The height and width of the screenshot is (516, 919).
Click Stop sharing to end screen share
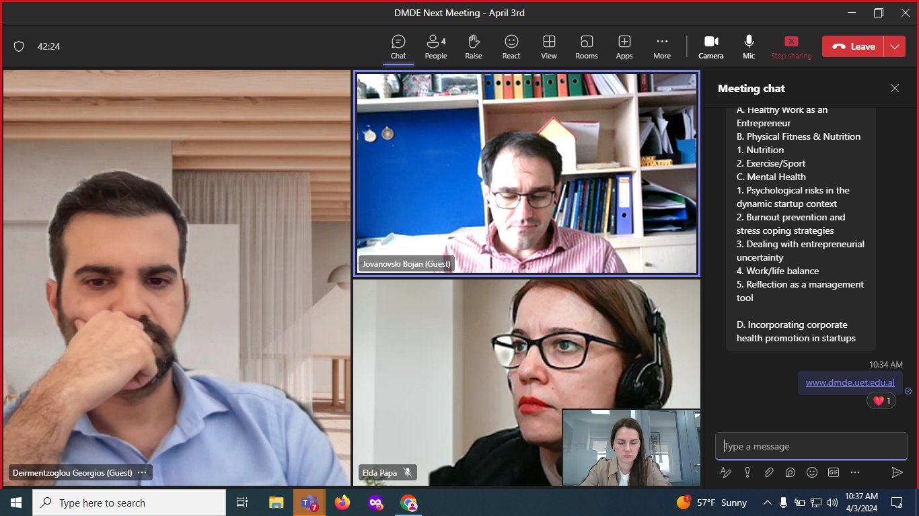pyautogui.click(x=791, y=46)
